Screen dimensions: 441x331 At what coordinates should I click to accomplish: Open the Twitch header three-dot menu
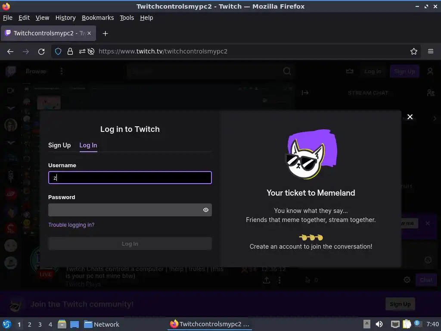(x=61, y=72)
